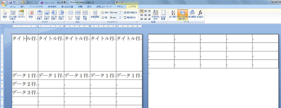Toggle グリッド線の表示 gridlines view
The height and width of the screenshot is (108, 281).
point(13,15)
